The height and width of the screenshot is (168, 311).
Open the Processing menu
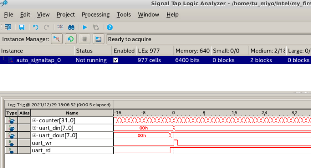click(x=96, y=15)
